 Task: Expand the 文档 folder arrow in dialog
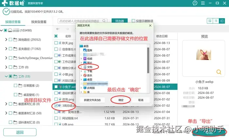[x=81, y=67]
